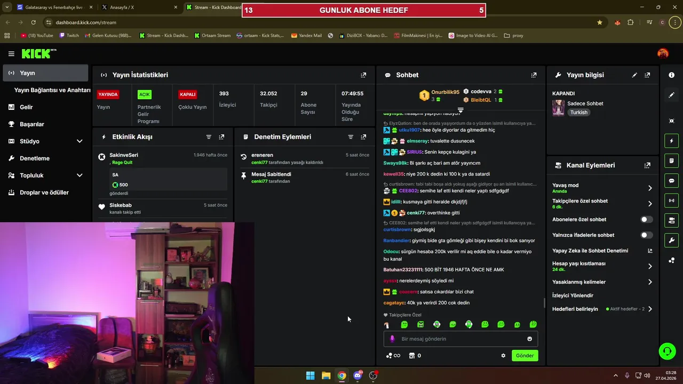Expand Yavaş mod options
The height and width of the screenshot is (384, 683).
coord(650,188)
